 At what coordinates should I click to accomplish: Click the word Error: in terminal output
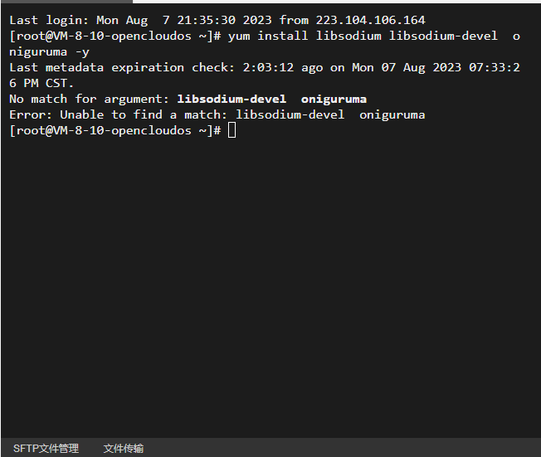31,114
